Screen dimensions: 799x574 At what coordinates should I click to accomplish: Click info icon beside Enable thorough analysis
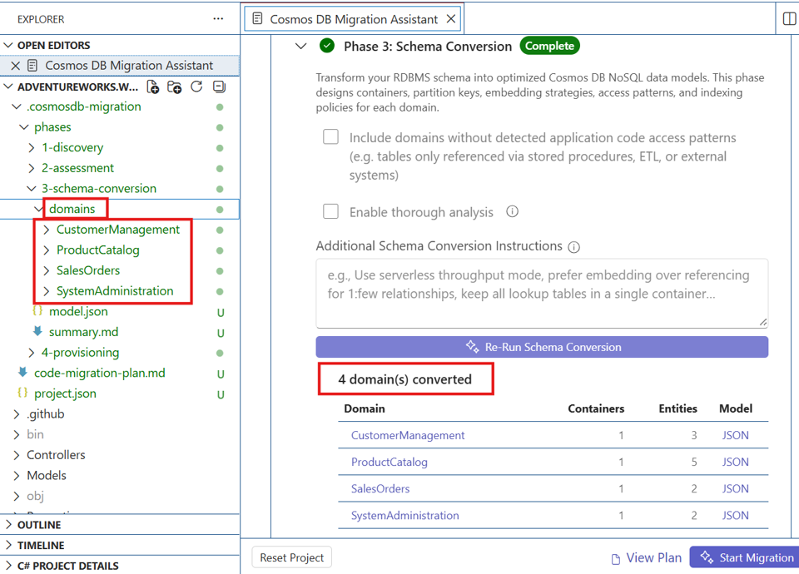512,211
